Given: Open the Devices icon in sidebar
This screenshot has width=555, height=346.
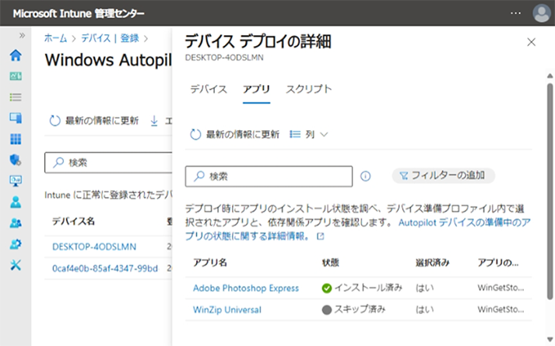Looking at the screenshot, I should click(16, 118).
